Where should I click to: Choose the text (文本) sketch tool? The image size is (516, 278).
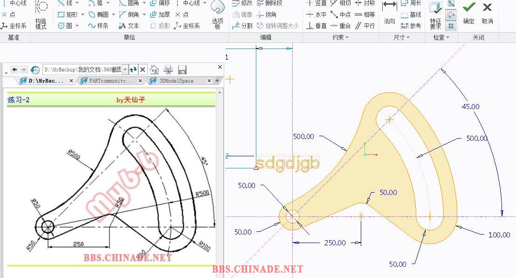pos(129,26)
